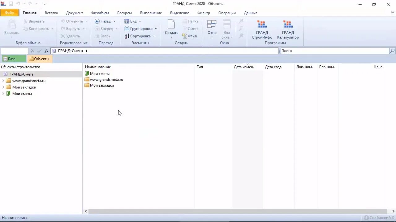Click the fx formula icon
This screenshot has height=222, width=396.
pos(46,51)
